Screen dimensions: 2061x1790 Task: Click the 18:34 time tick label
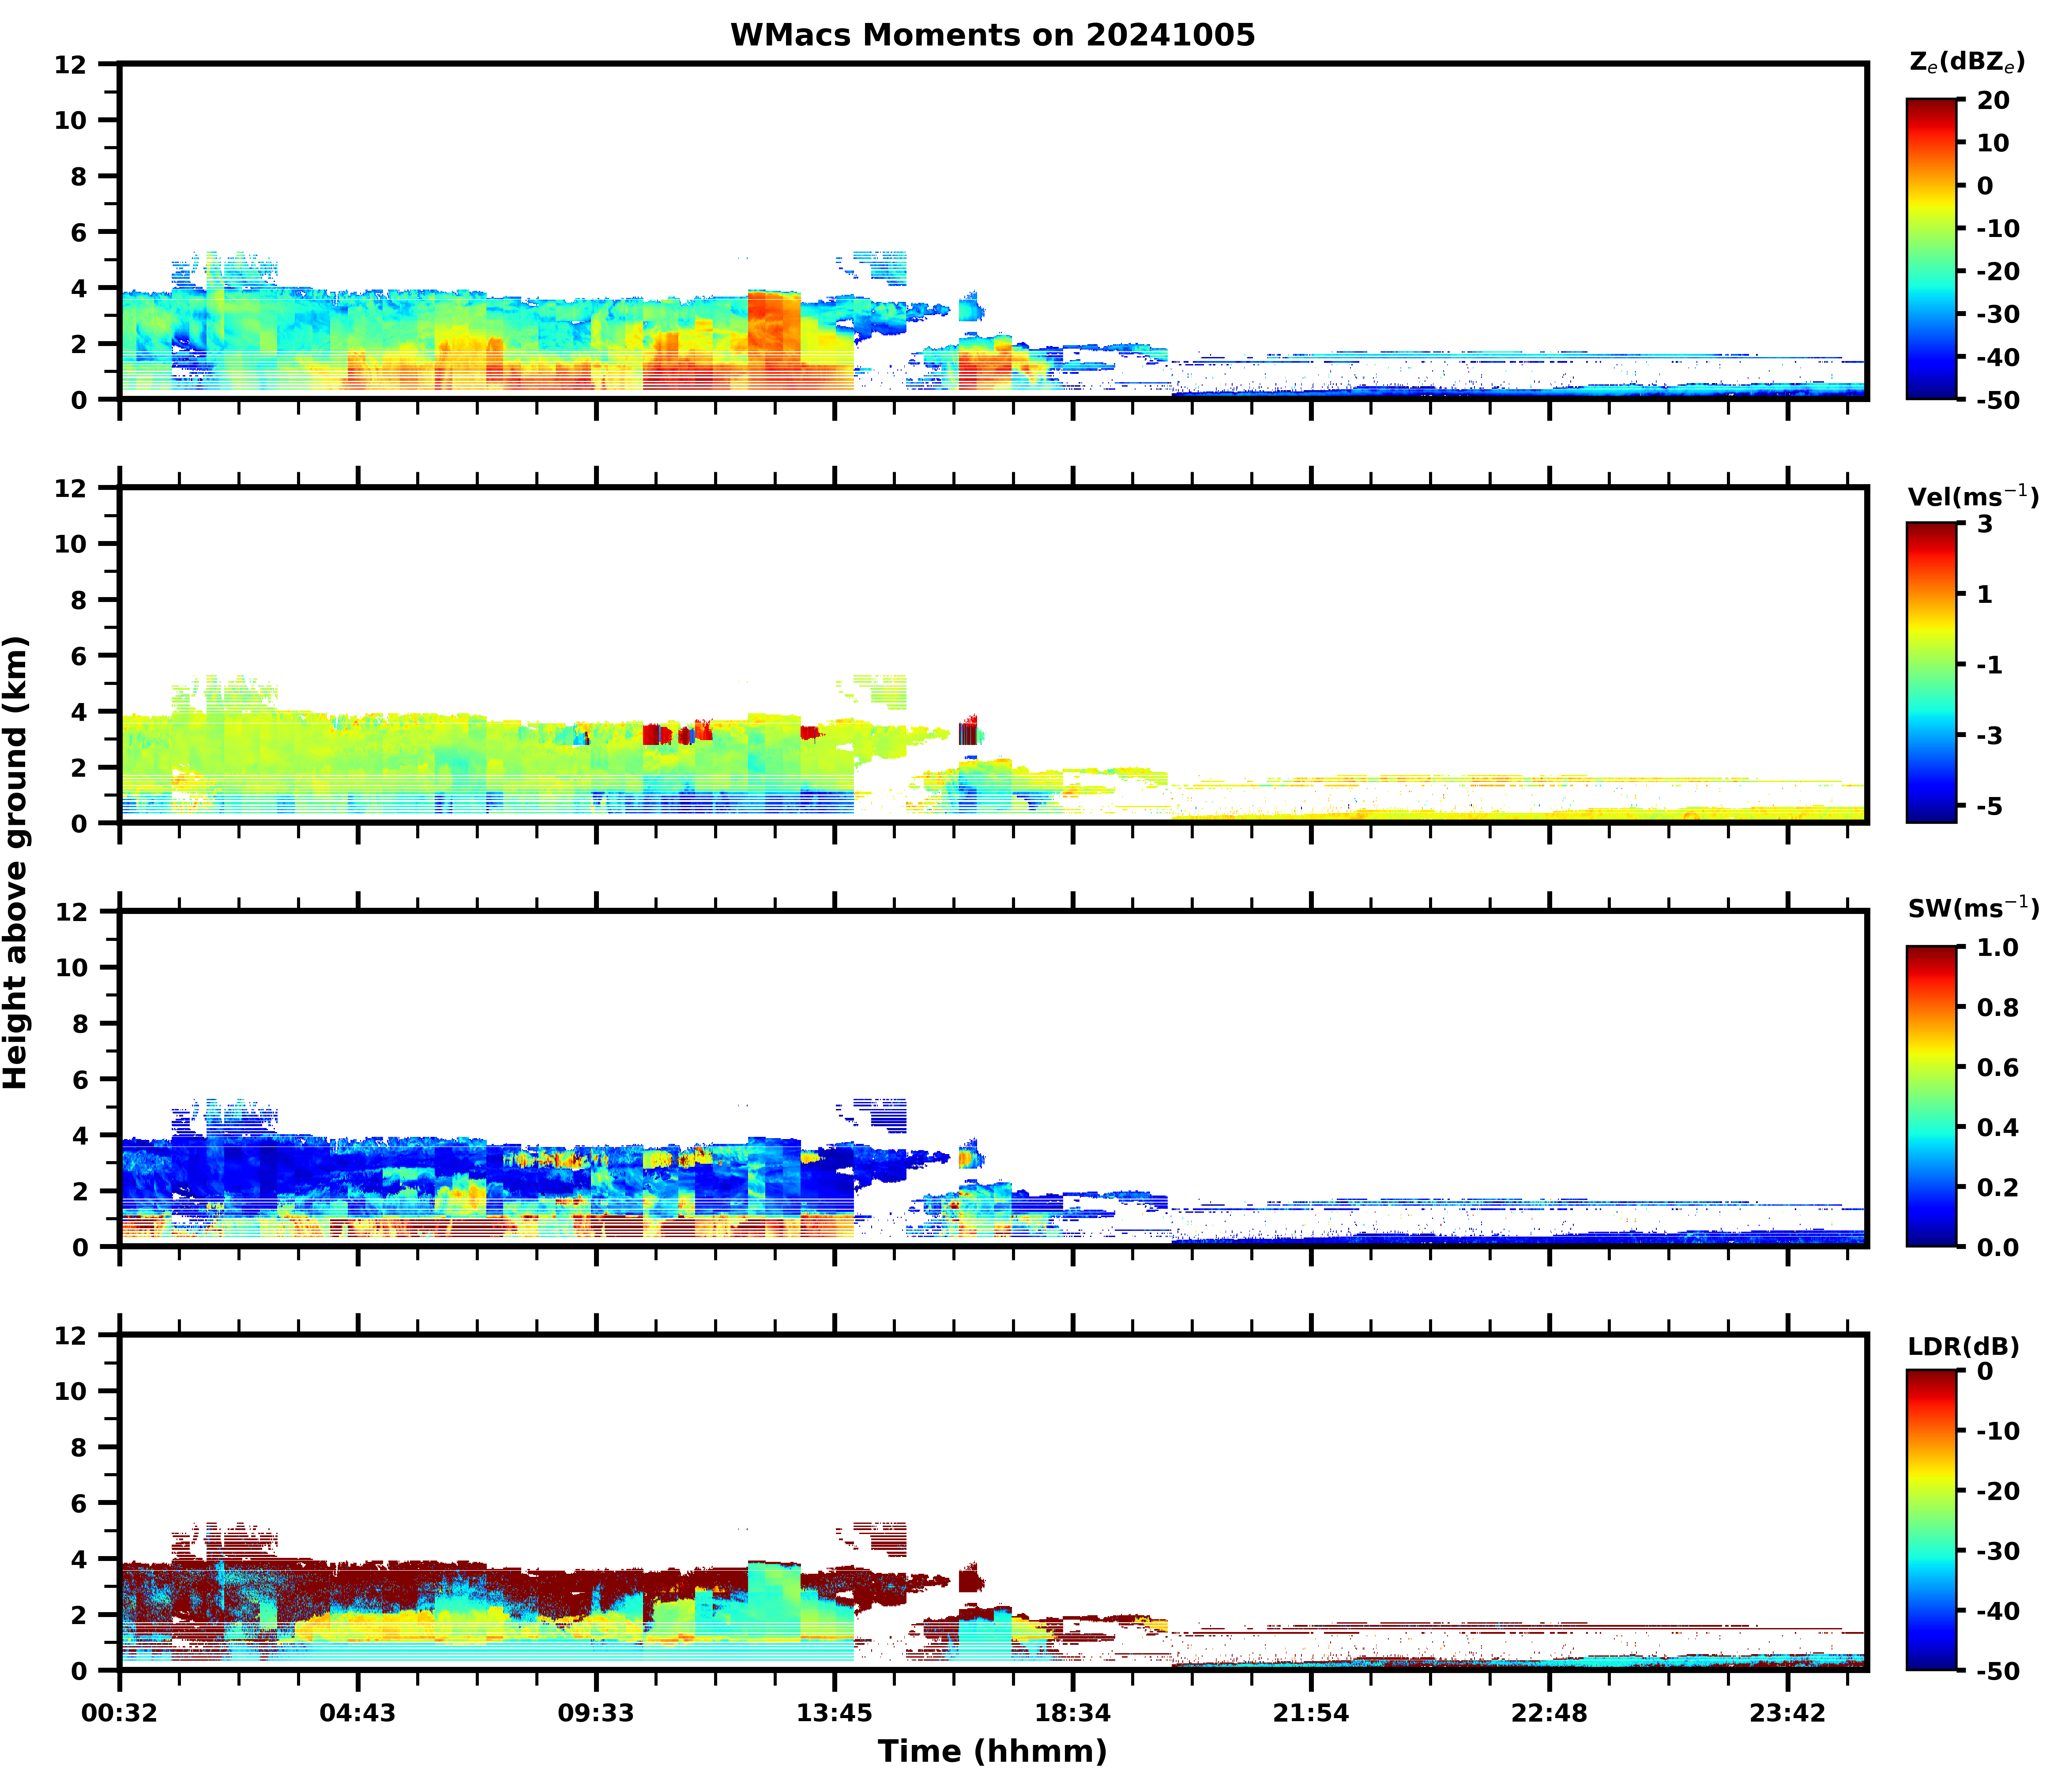(x=1073, y=1714)
